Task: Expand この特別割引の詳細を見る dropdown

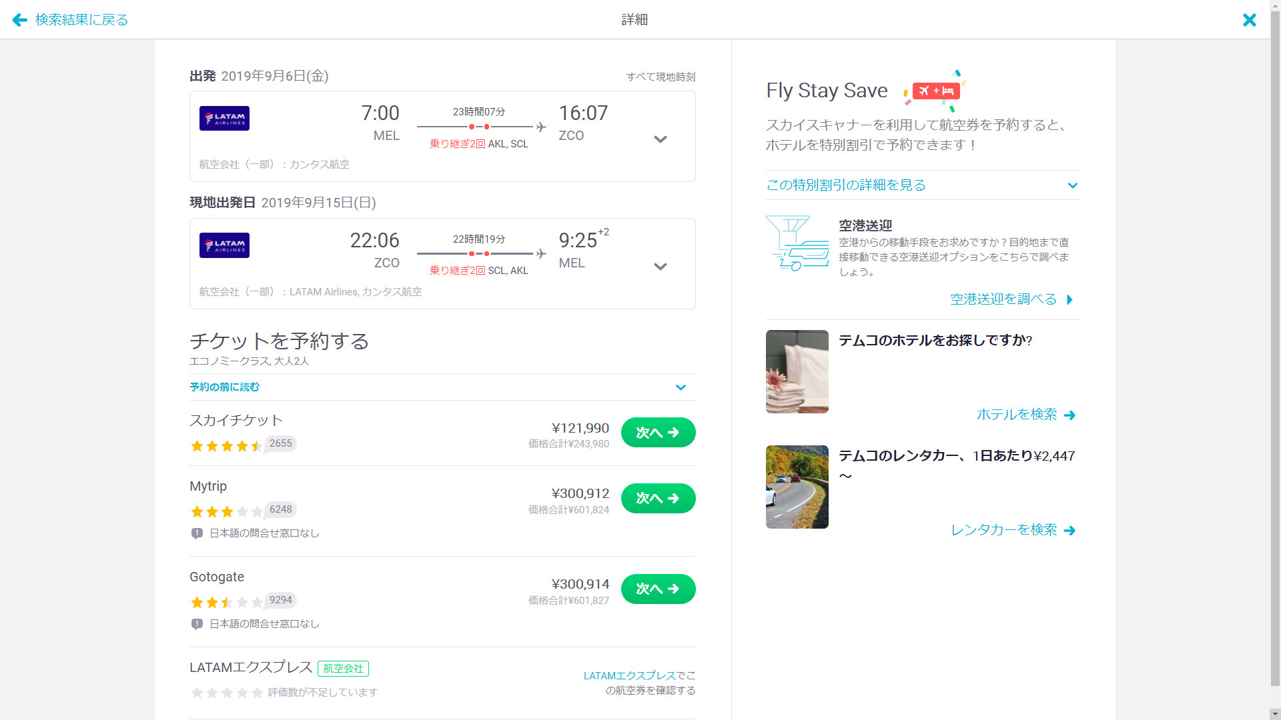Action: coord(1072,185)
